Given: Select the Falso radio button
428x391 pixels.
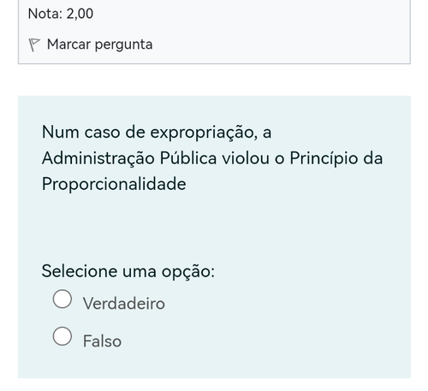Looking at the screenshot, I should (62, 336).
